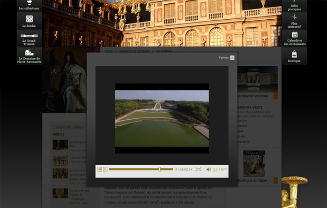Viewport: 327px width, 208px height.
Task: Go to Le Grand Trianon
Action: pos(29,38)
